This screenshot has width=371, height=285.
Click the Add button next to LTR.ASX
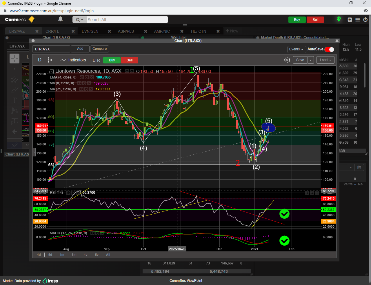click(80, 49)
